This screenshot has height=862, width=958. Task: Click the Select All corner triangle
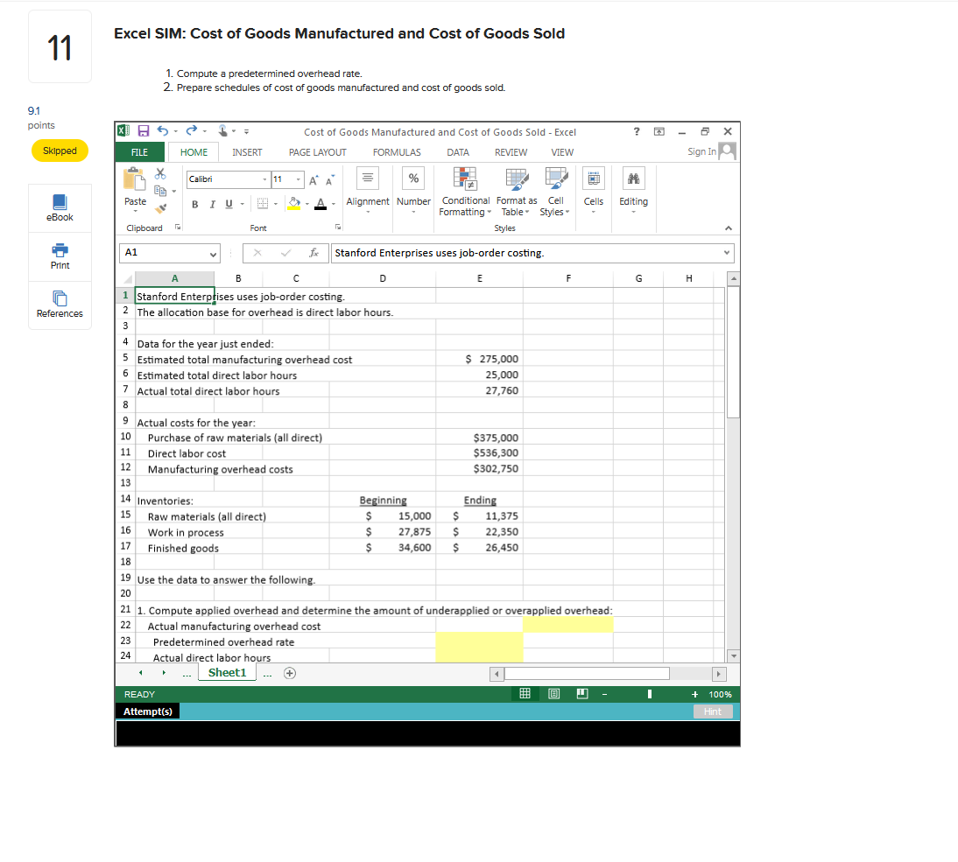pos(128,279)
